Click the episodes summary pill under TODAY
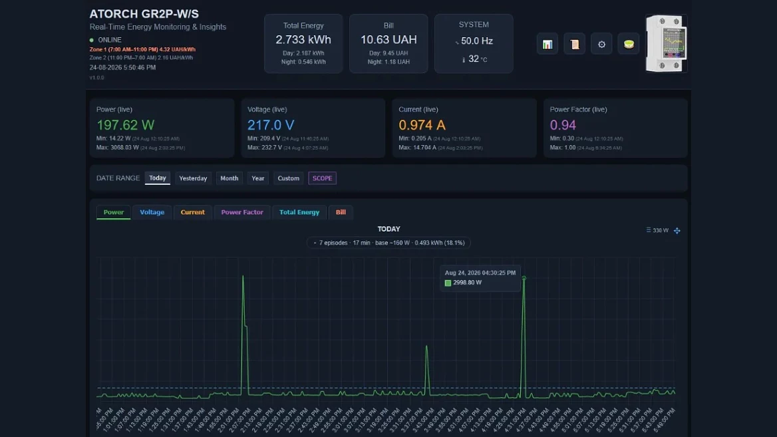This screenshot has width=777, height=437. (388, 243)
